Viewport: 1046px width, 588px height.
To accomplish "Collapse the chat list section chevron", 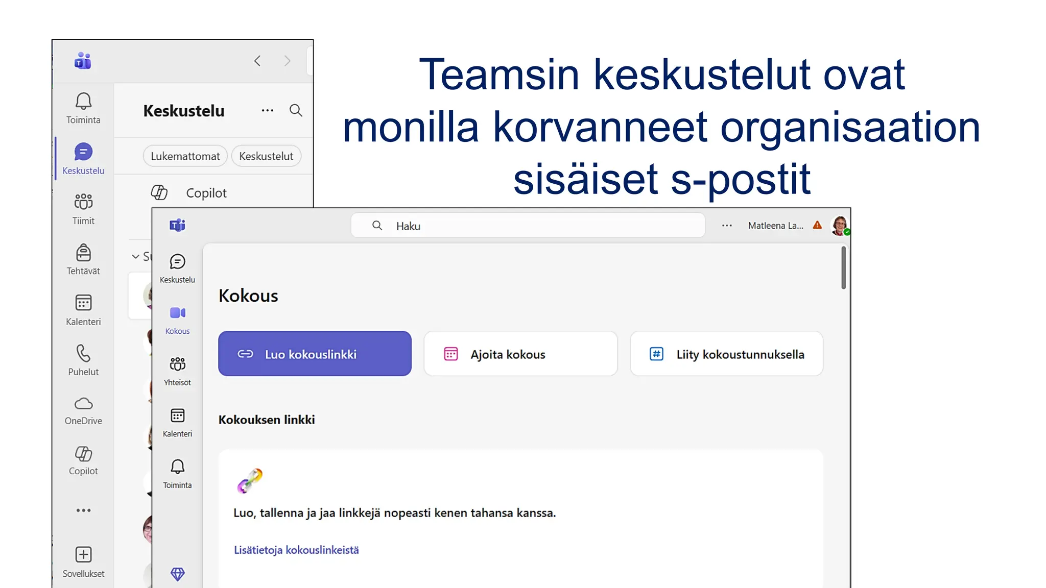I will (x=135, y=256).
